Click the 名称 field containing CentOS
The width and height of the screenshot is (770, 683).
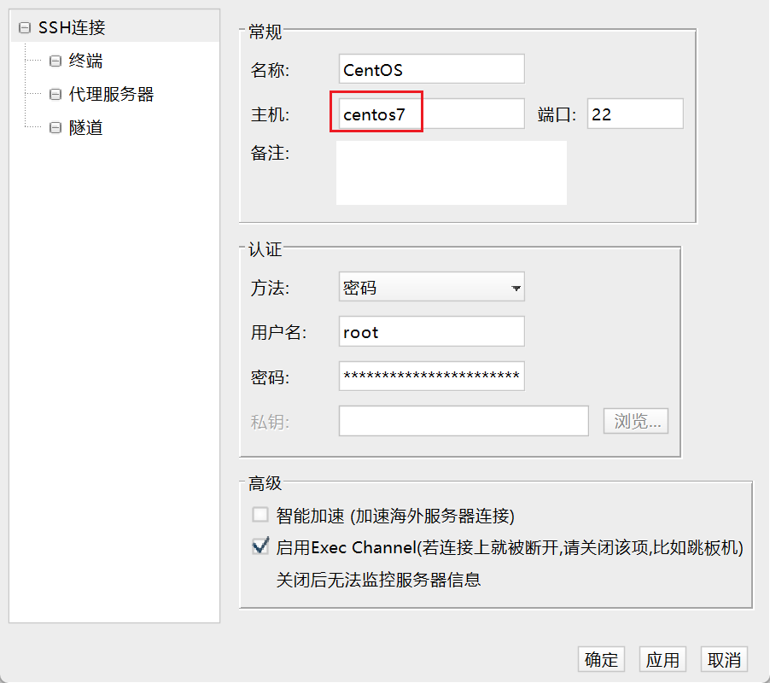[x=432, y=69]
